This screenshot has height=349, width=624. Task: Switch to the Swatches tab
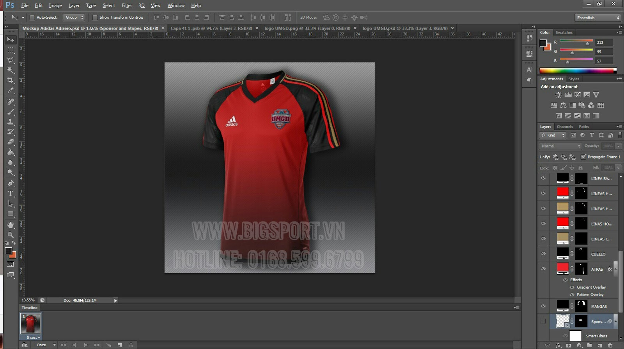(564, 32)
